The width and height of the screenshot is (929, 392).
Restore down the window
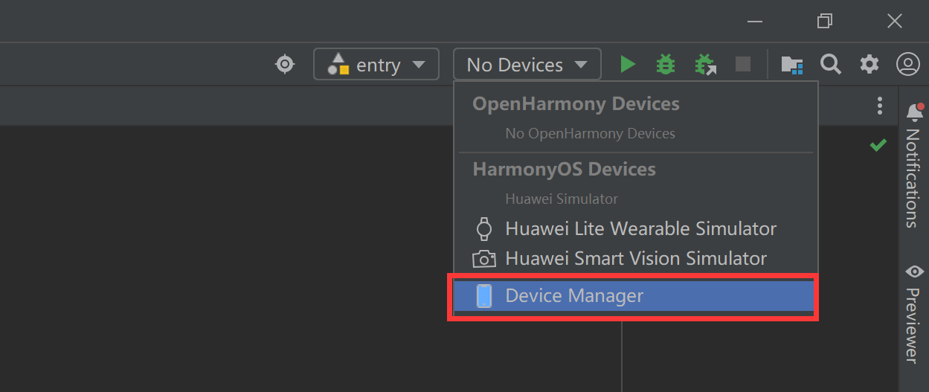pos(824,22)
